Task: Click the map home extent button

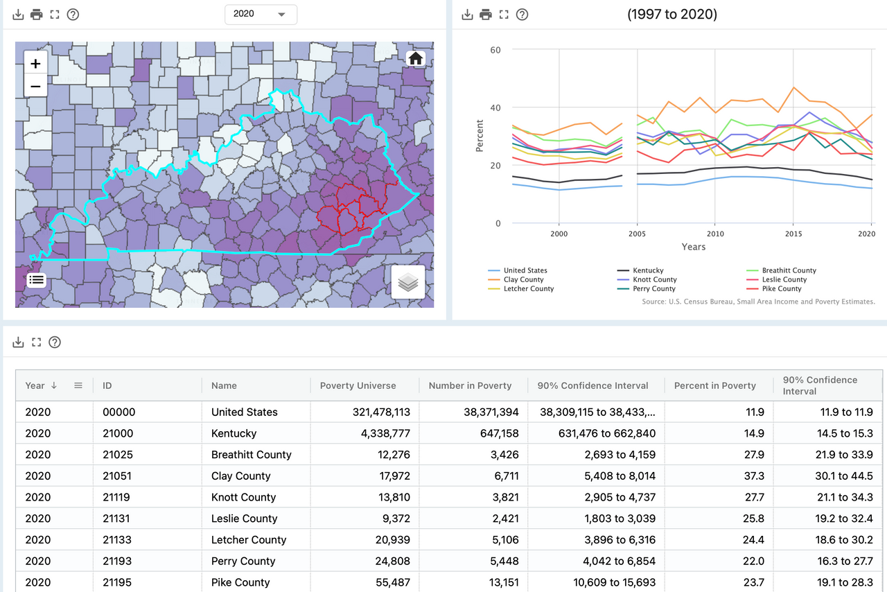Action: coord(416,59)
